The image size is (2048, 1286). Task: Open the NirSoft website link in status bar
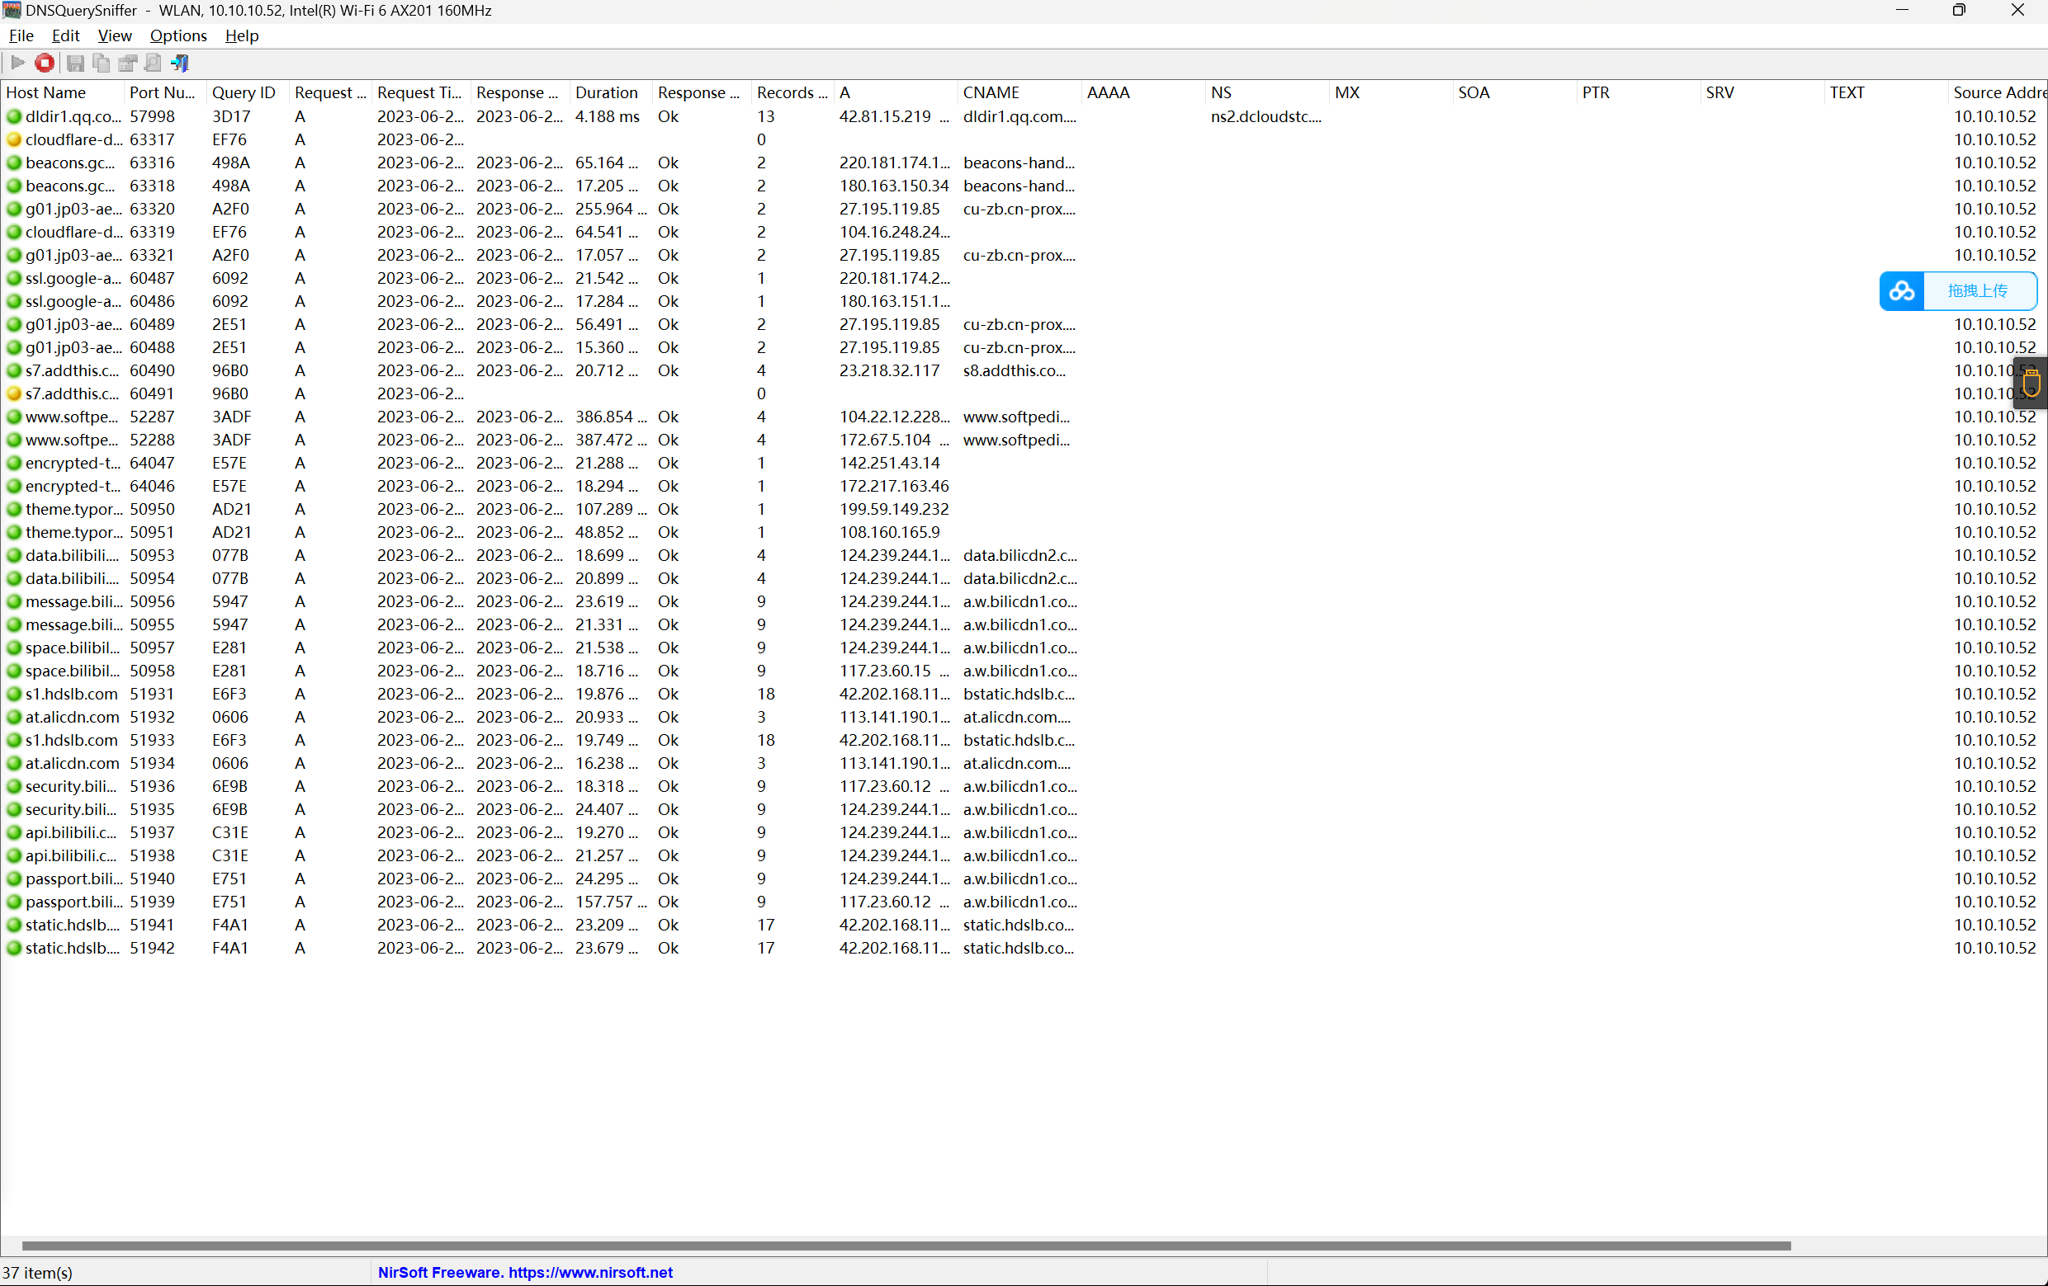525,1273
